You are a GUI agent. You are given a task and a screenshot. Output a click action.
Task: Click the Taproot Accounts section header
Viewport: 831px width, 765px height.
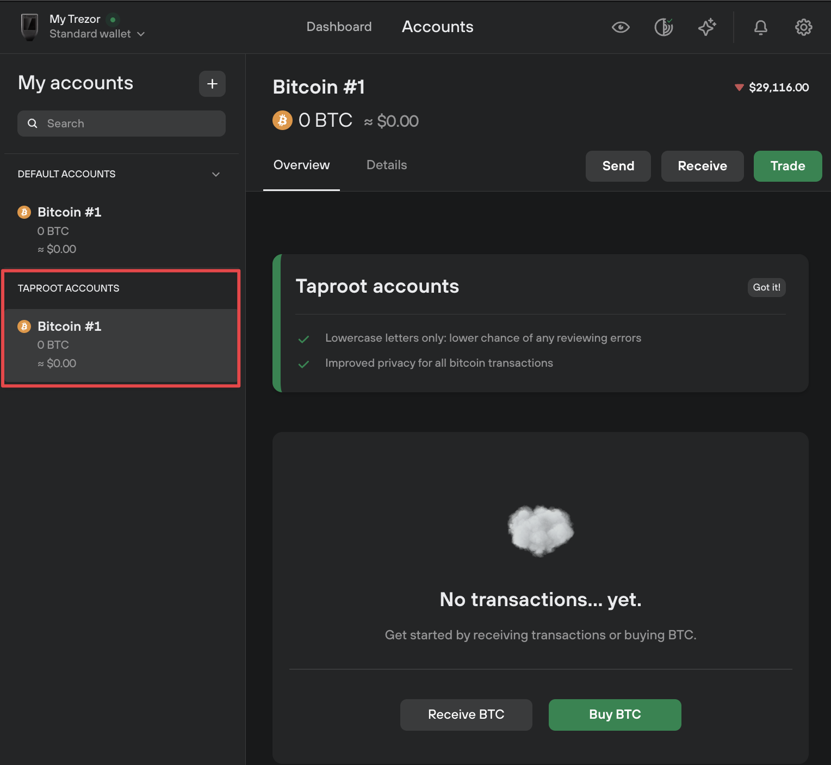click(x=69, y=288)
